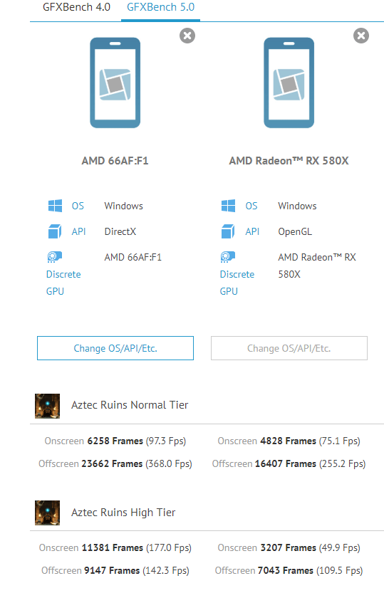This screenshot has width=384, height=598.
Task: Click the AMD Radeon RX 580X device title
Action: [x=289, y=161]
